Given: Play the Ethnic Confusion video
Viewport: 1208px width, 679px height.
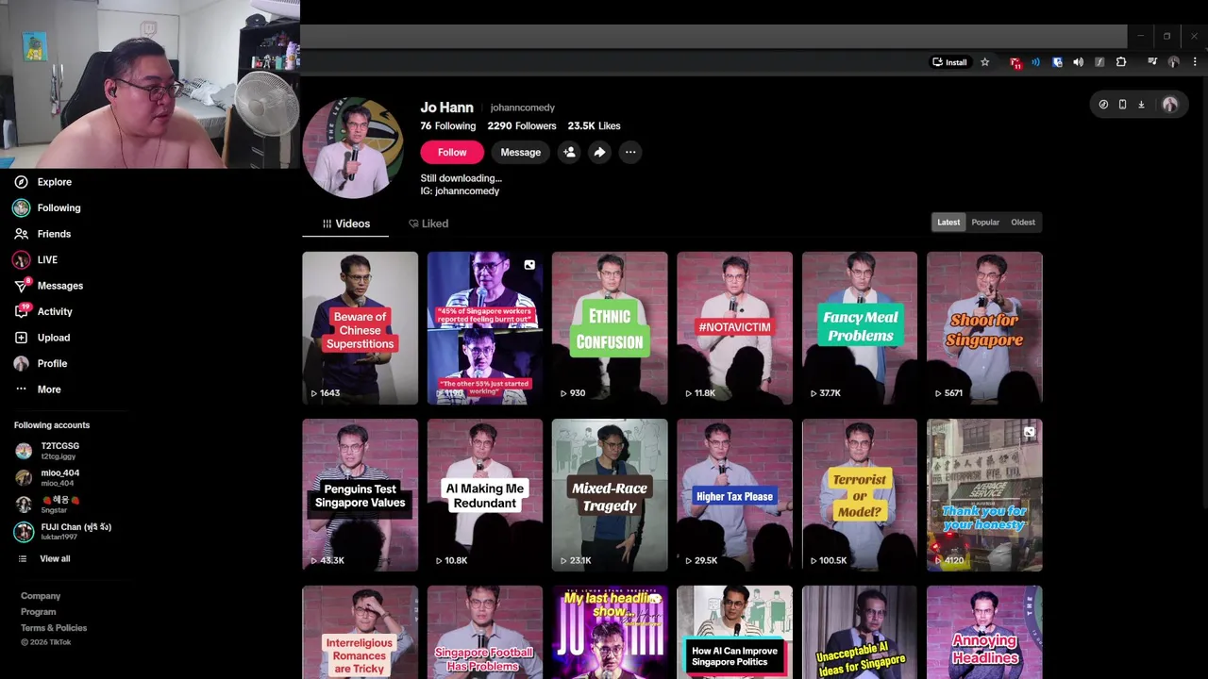Looking at the screenshot, I should (x=610, y=328).
